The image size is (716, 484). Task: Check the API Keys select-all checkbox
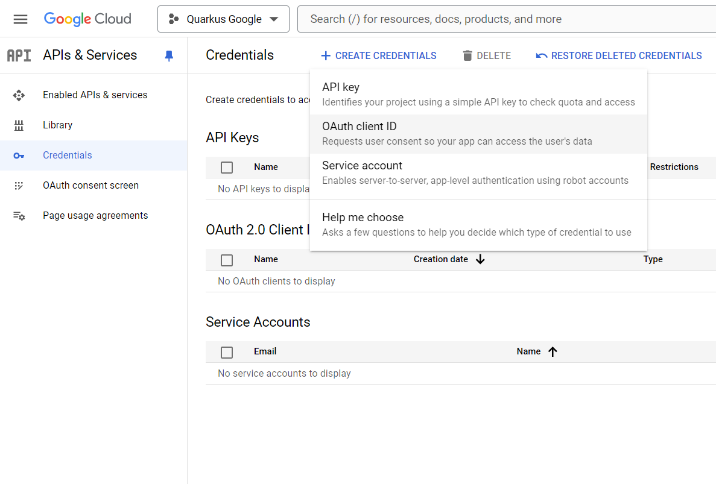[226, 168]
